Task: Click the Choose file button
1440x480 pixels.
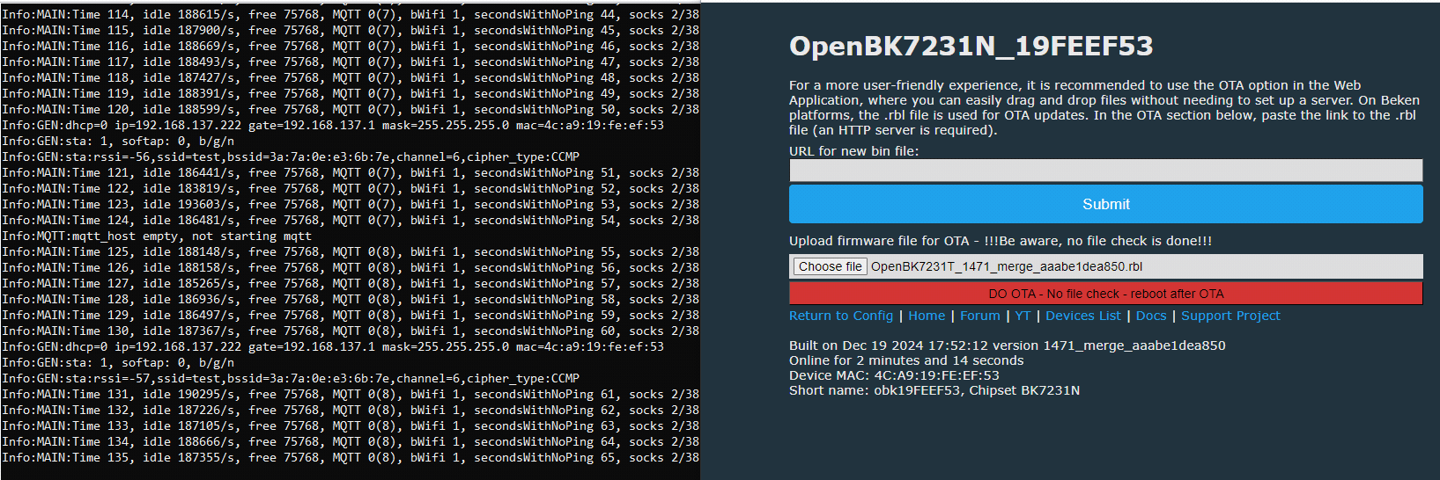Action: click(830, 266)
